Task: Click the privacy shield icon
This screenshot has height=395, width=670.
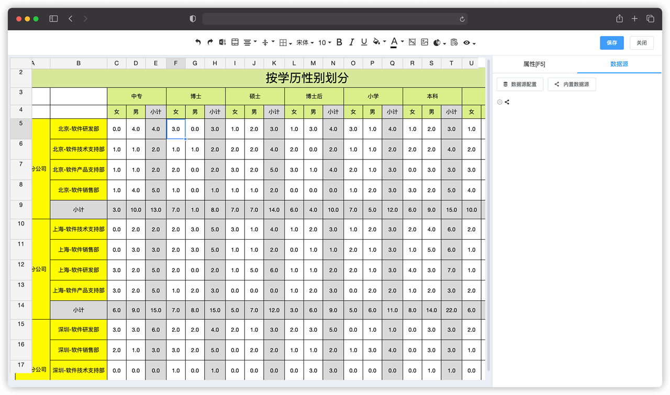Action: (x=193, y=19)
